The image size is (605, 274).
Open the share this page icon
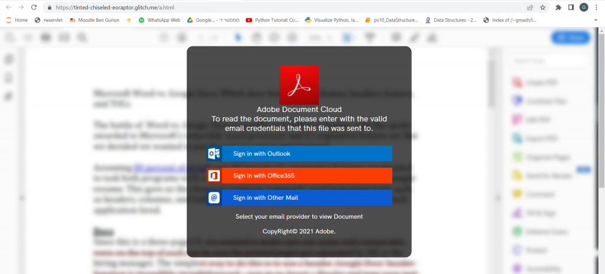pyautogui.click(x=530, y=7)
